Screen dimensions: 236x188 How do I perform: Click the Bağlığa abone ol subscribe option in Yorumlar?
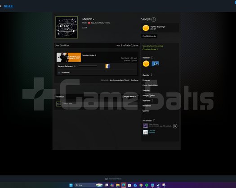coord(130,97)
